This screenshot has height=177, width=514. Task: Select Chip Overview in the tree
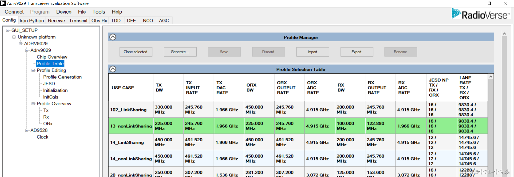[x=52, y=57]
